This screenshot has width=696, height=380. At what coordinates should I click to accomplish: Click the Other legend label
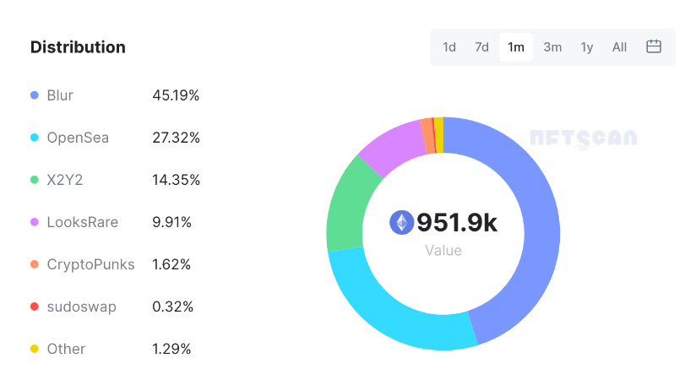[66, 349]
